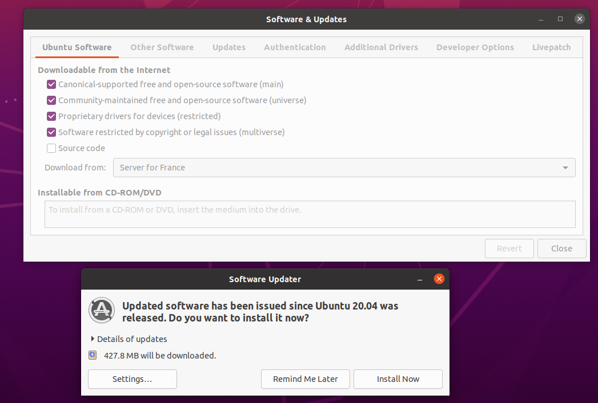Enable the Source code checkbox

pyautogui.click(x=51, y=148)
